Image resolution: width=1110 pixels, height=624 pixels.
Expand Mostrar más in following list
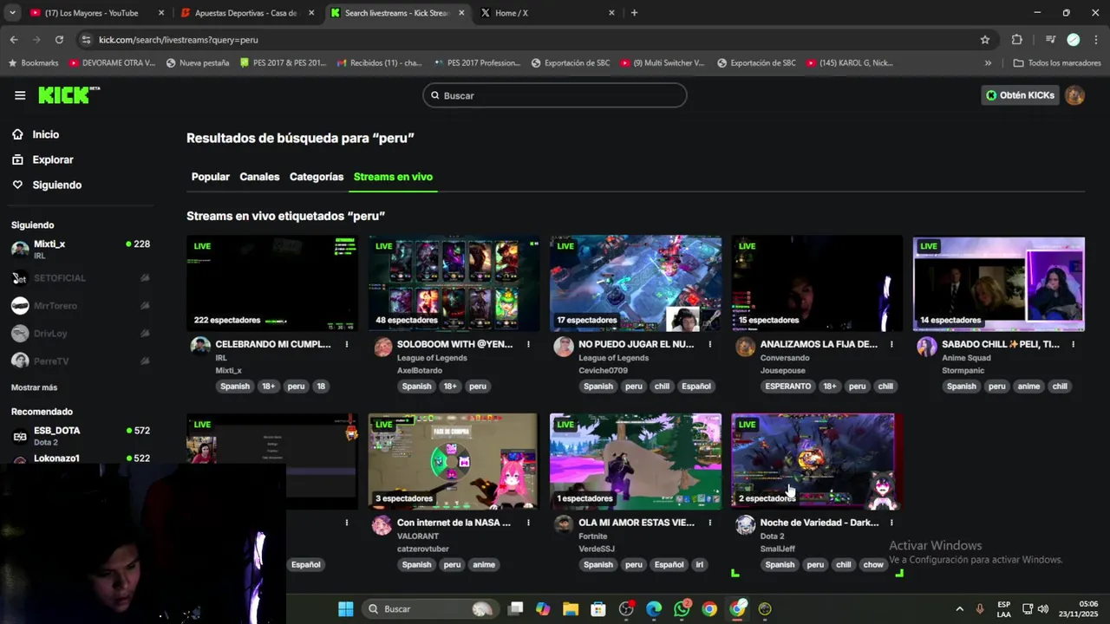point(34,387)
